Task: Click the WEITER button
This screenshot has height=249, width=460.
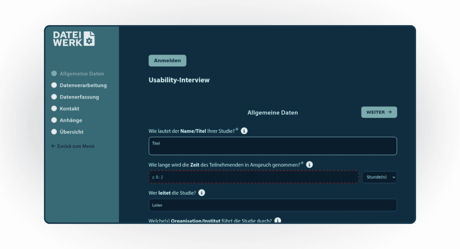Action: pos(379,112)
